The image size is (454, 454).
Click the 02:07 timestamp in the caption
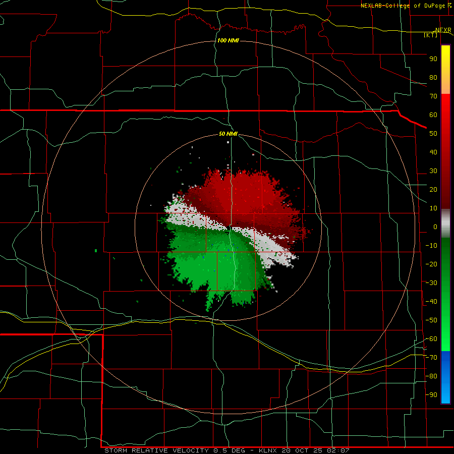click(338, 450)
